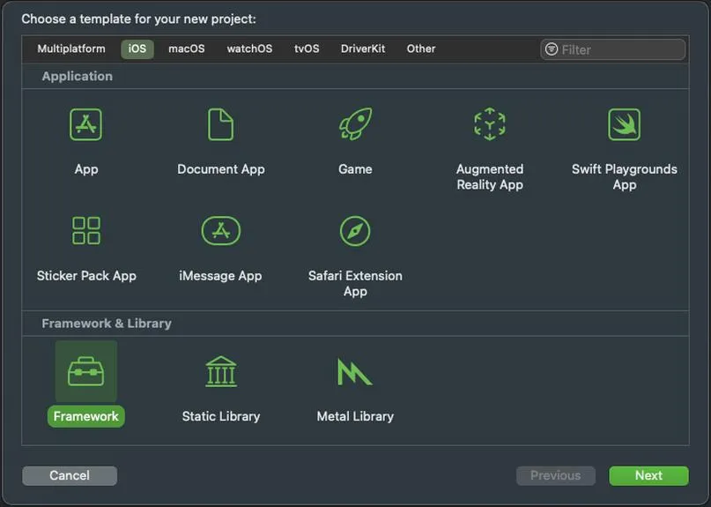Click the Application section header
This screenshot has height=507, width=711.
[x=77, y=76]
